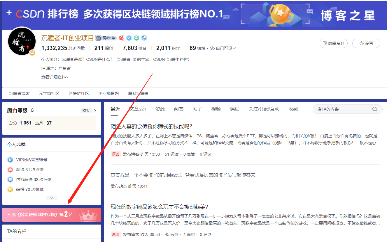Open article 陌生人真的会传授你赚钱的技能吗?

click(x=151, y=127)
